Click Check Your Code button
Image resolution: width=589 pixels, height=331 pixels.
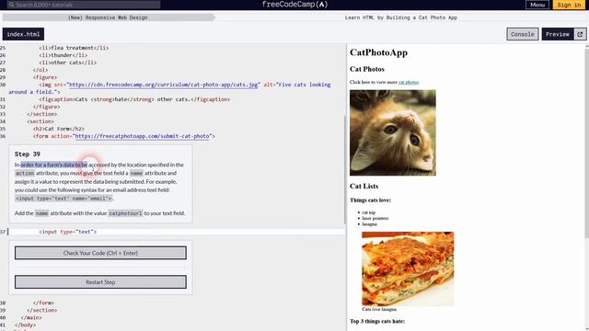[100, 253]
